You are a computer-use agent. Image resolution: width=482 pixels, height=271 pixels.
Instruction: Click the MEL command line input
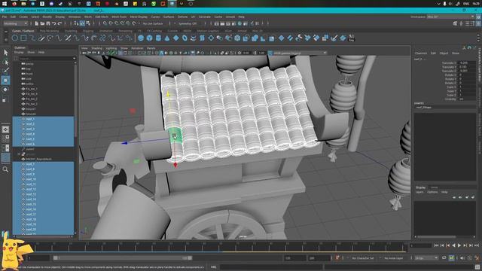click(x=270, y=267)
